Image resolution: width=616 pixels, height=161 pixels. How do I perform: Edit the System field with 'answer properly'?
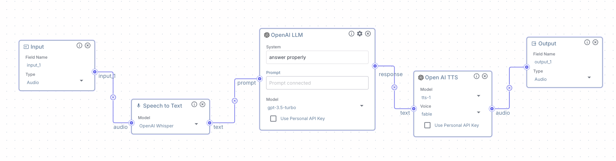tap(317, 57)
